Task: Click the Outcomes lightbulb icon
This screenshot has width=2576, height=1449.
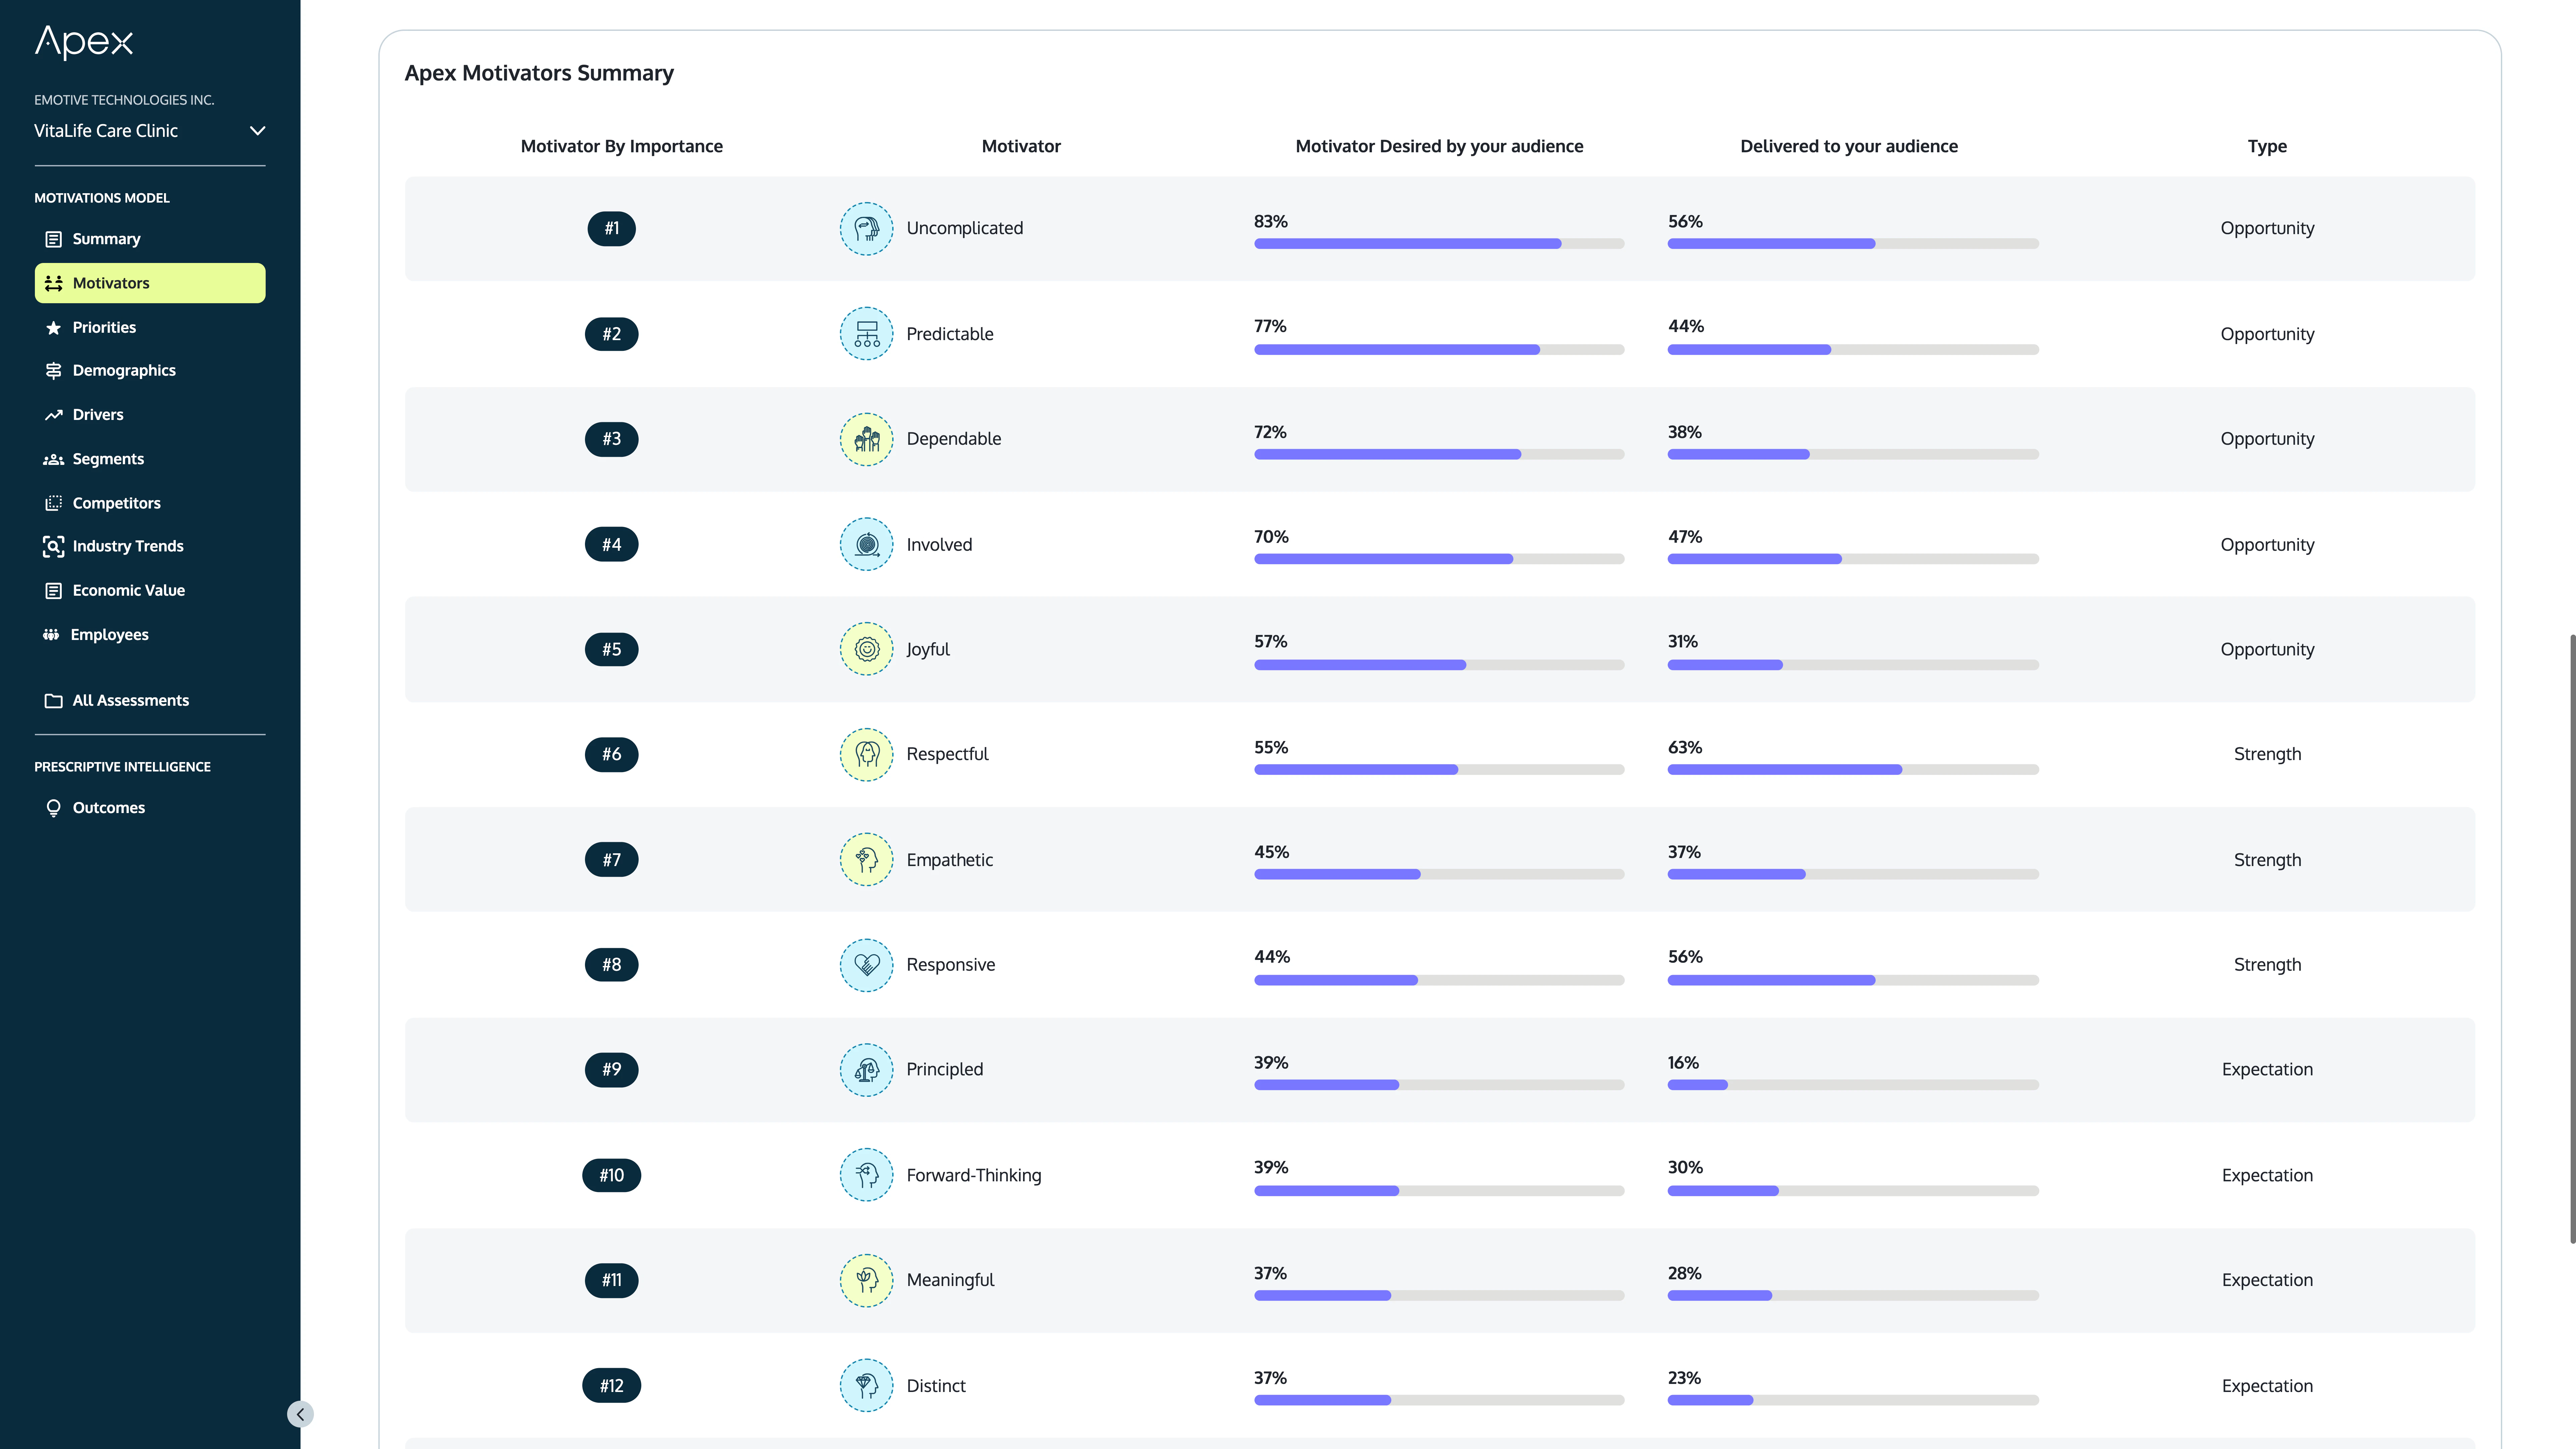Action: [54, 808]
